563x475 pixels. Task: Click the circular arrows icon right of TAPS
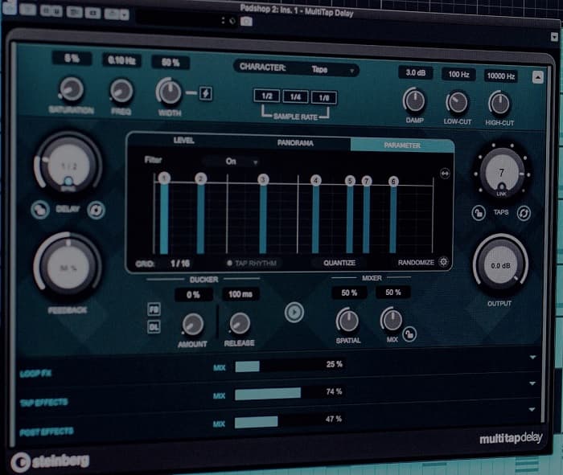(x=524, y=214)
